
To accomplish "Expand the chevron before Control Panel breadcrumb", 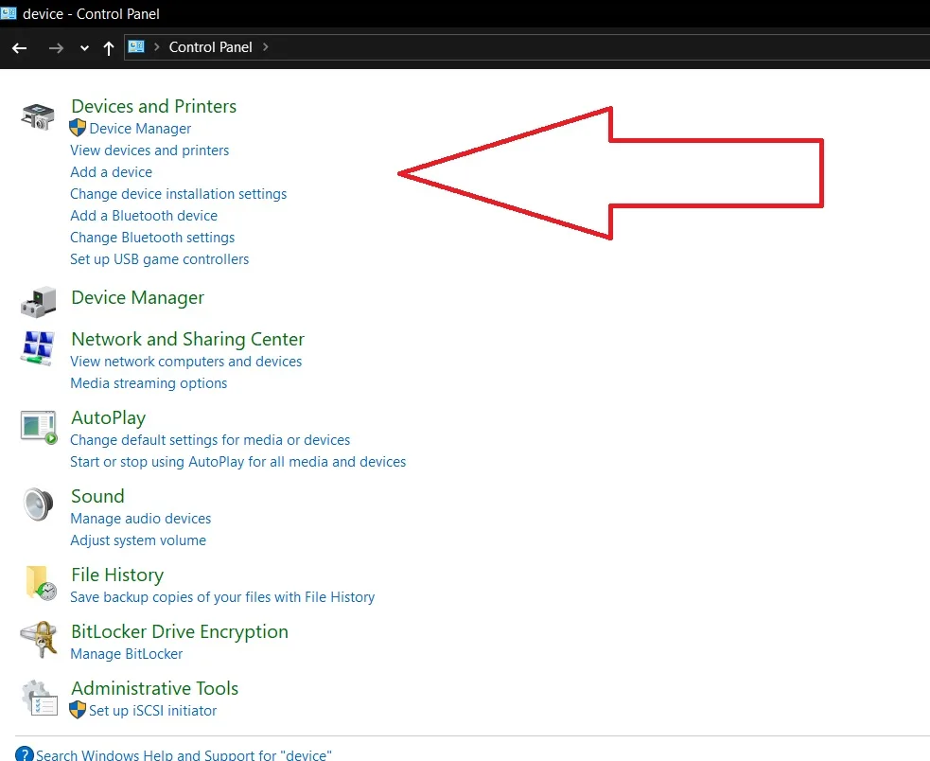I will 156,47.
